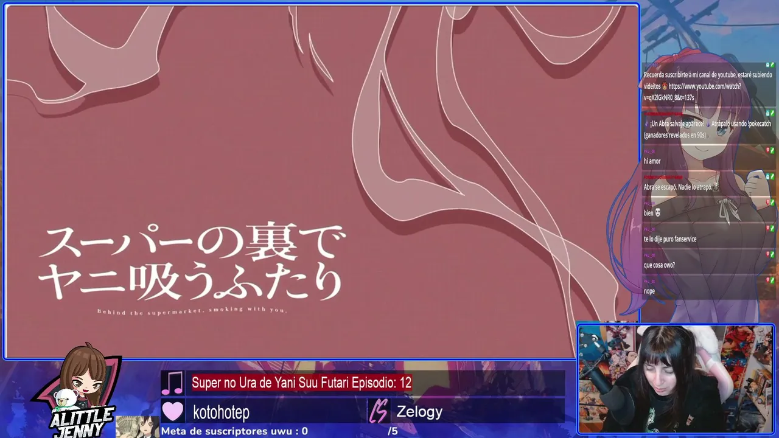
Task: Click the 'hi amor' chat message
Action: coord(652,161)
